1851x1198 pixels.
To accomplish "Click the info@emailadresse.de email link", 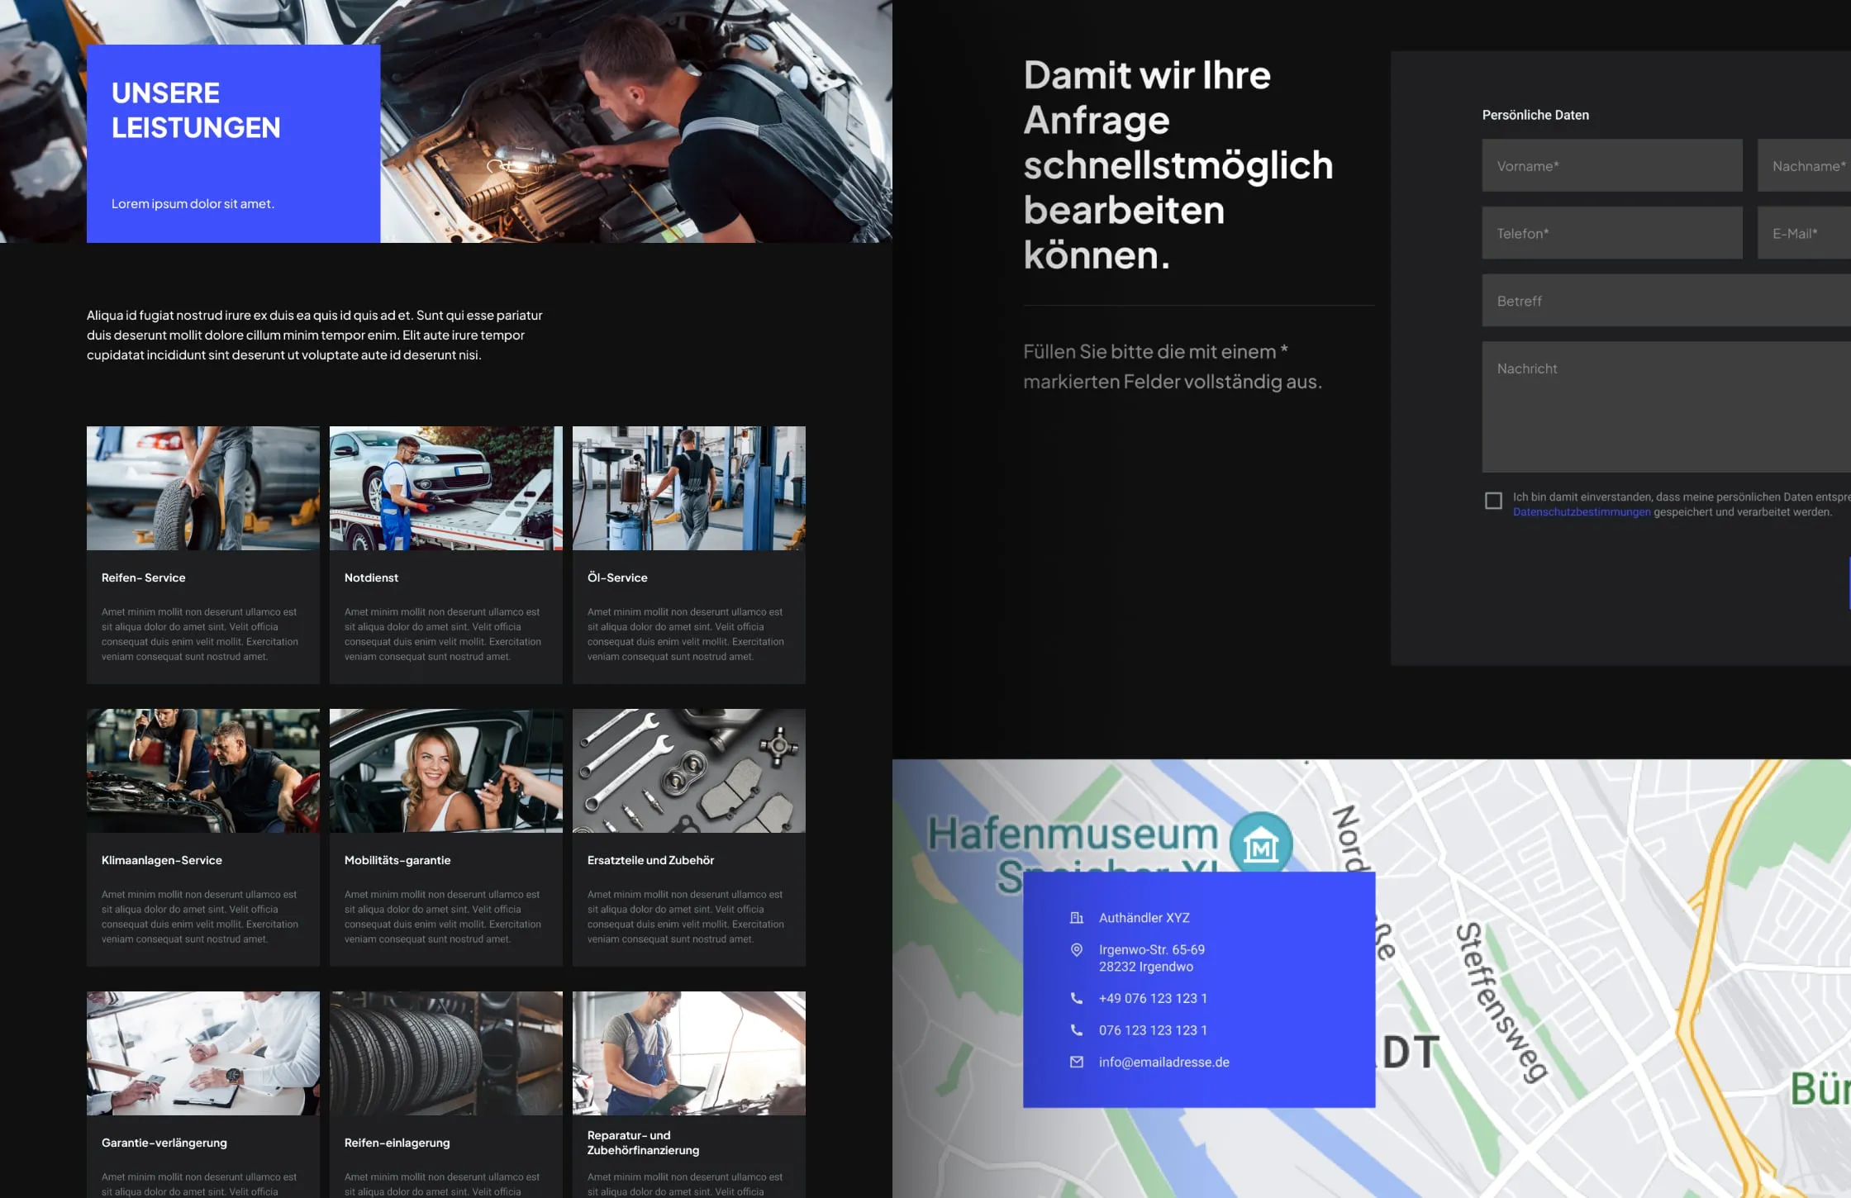I will tap(1163, 1063).
